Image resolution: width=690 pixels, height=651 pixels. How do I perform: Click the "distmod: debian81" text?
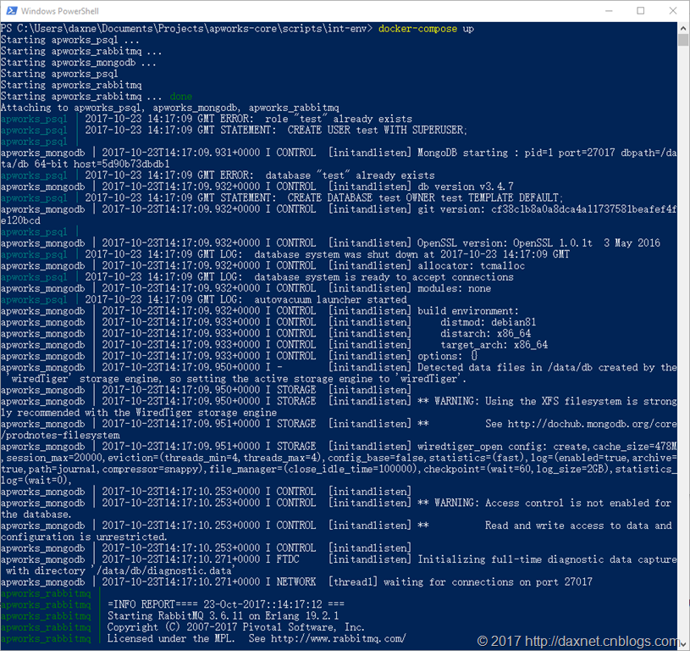[488, 322]
